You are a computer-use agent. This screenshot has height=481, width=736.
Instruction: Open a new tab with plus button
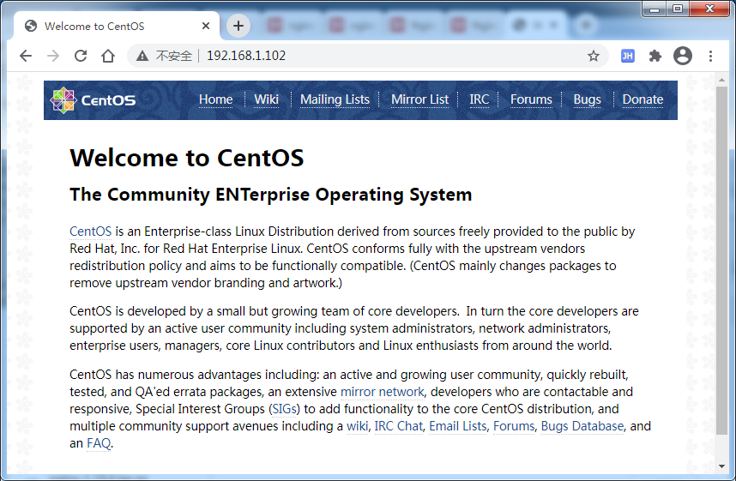click(238, 26)
